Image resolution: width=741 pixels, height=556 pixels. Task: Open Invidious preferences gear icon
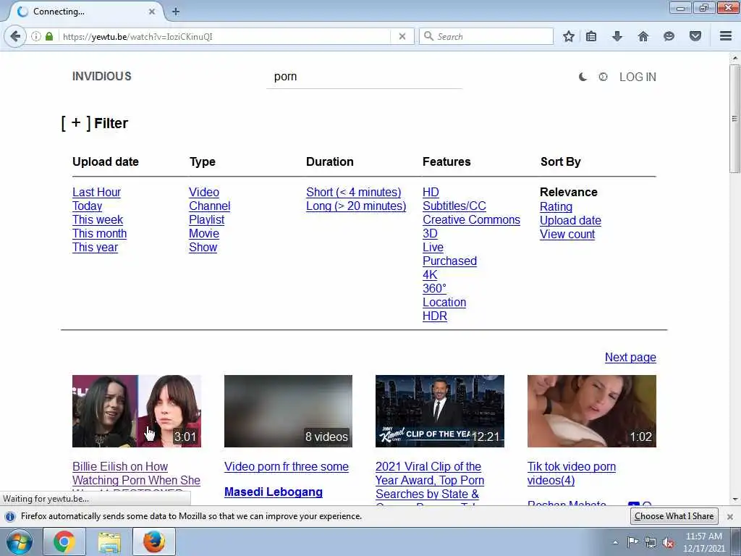tap(603, 77)
